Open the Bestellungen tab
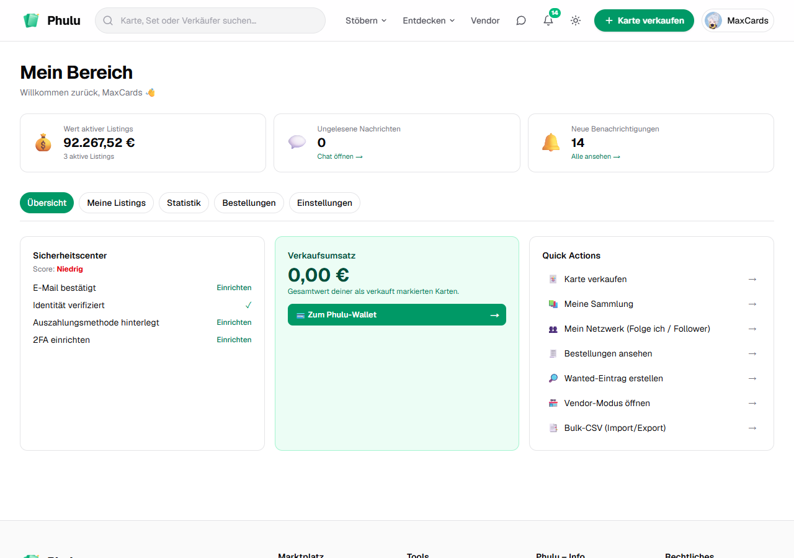794x558 pixels. [x=249, y=203]
